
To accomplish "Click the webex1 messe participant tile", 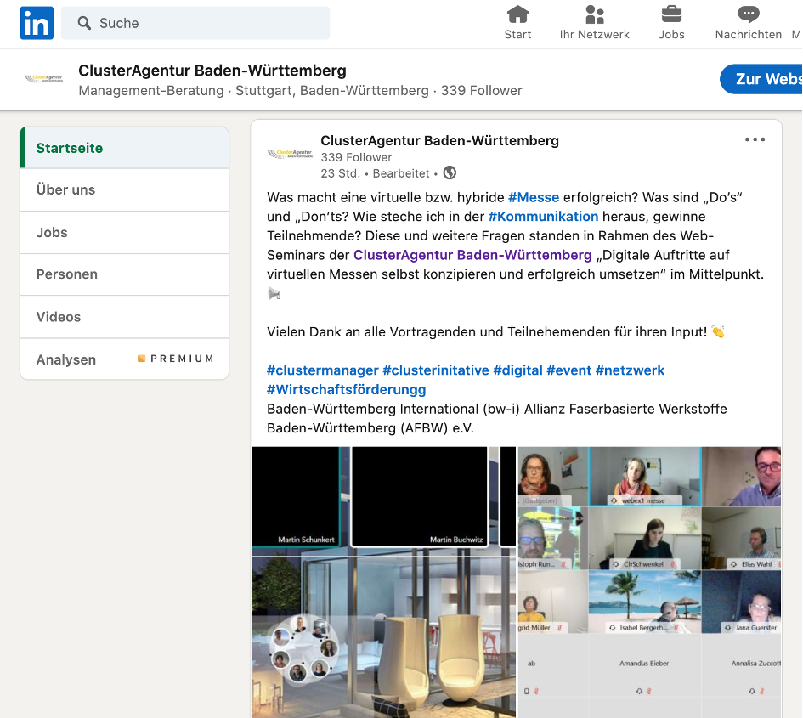I will 645,477.
